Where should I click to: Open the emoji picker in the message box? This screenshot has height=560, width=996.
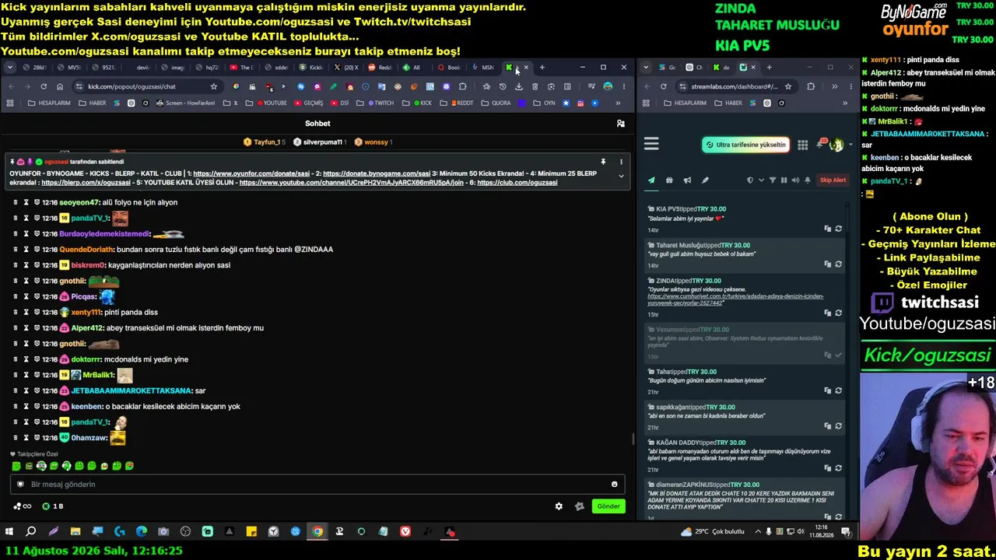pos(614,485)
